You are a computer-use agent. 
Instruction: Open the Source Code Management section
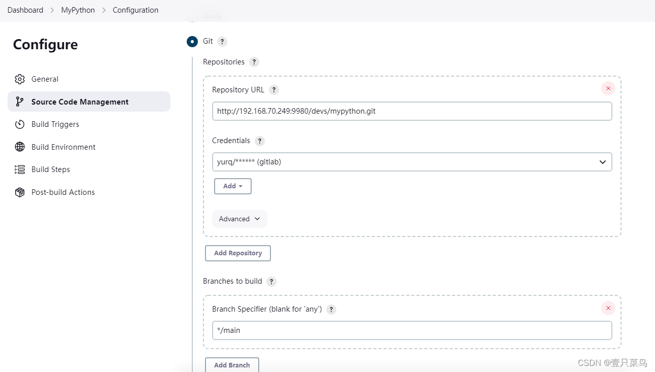89,102
